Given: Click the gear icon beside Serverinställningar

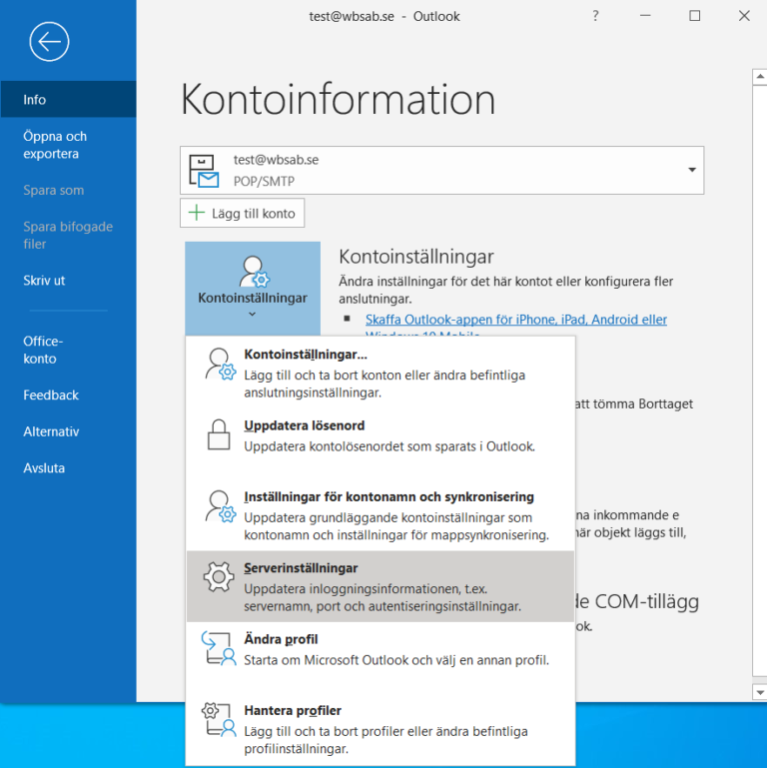Looking at the screenshot, I should coord(220,578).
